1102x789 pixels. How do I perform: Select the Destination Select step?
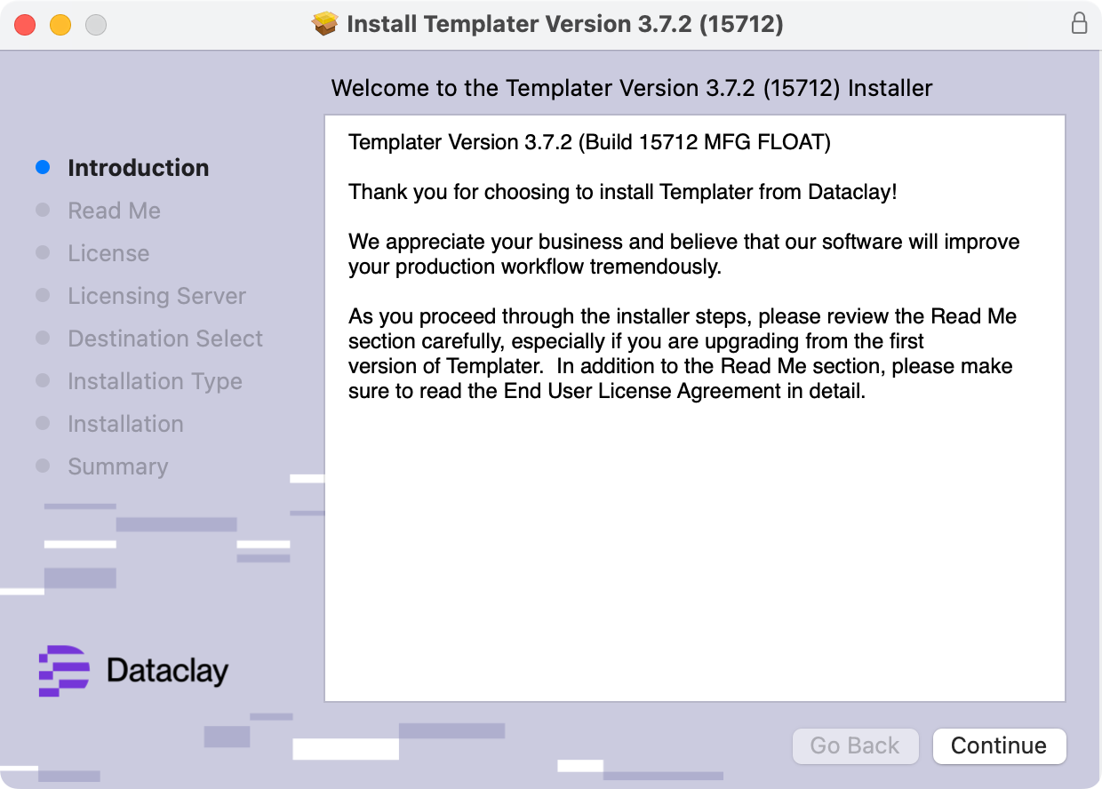coord(165,339)
